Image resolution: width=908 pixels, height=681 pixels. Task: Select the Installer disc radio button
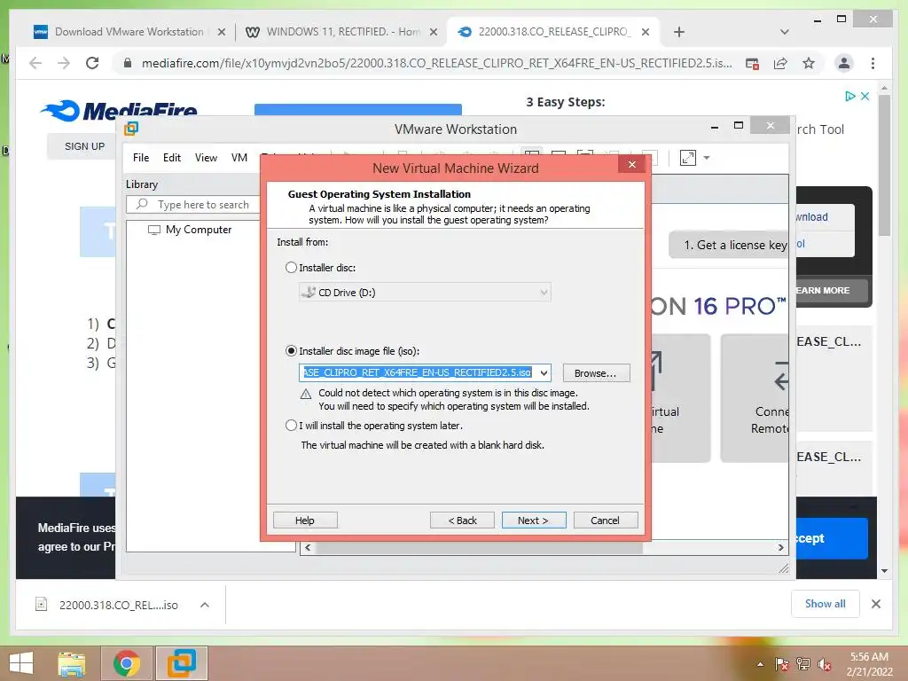[291, 268]
